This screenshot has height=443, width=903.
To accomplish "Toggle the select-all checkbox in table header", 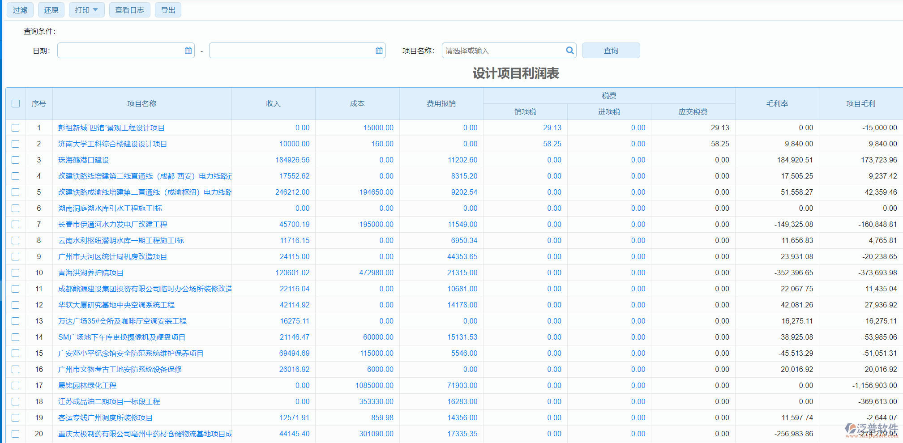I will click(16, 103).
